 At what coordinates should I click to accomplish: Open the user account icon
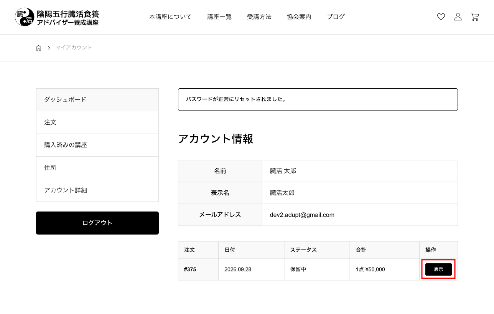tap(458, 17)
